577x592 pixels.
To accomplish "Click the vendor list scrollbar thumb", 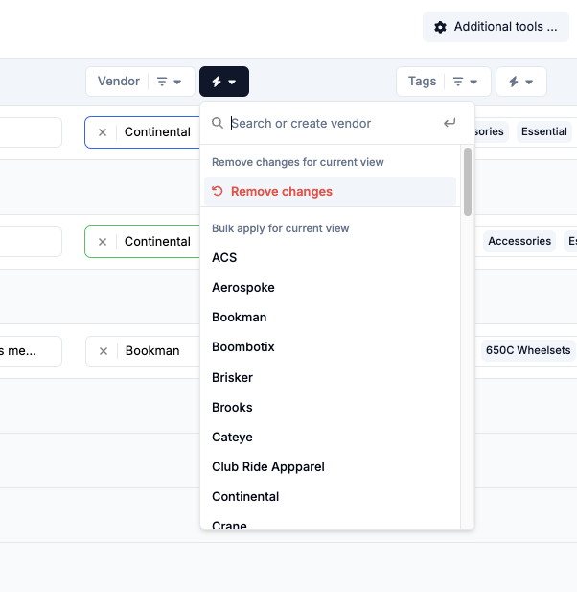I will 468,181.
